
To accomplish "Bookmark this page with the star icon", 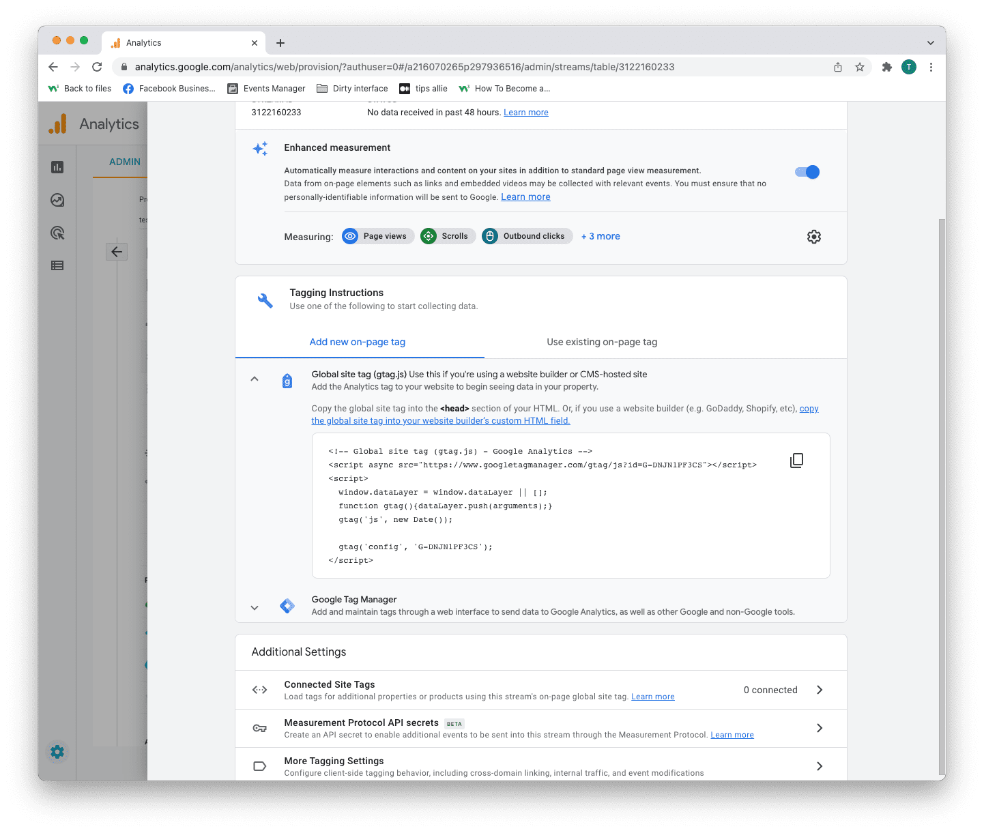I will pos(859,67).
